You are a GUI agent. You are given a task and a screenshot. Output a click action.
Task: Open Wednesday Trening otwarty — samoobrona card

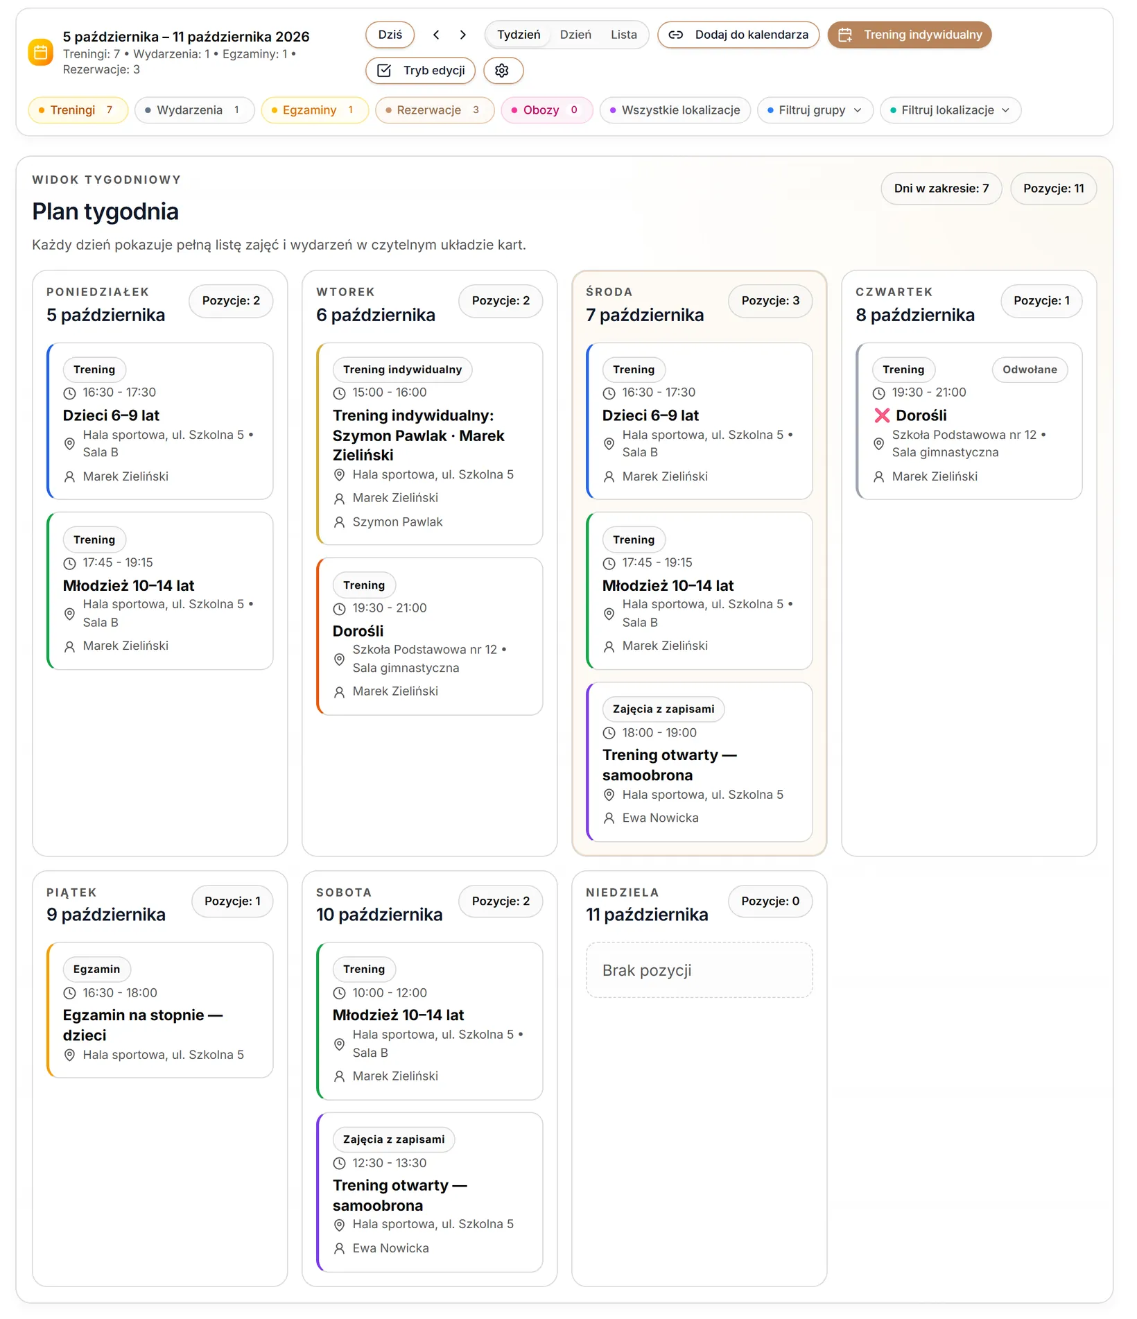pos(699,762)
